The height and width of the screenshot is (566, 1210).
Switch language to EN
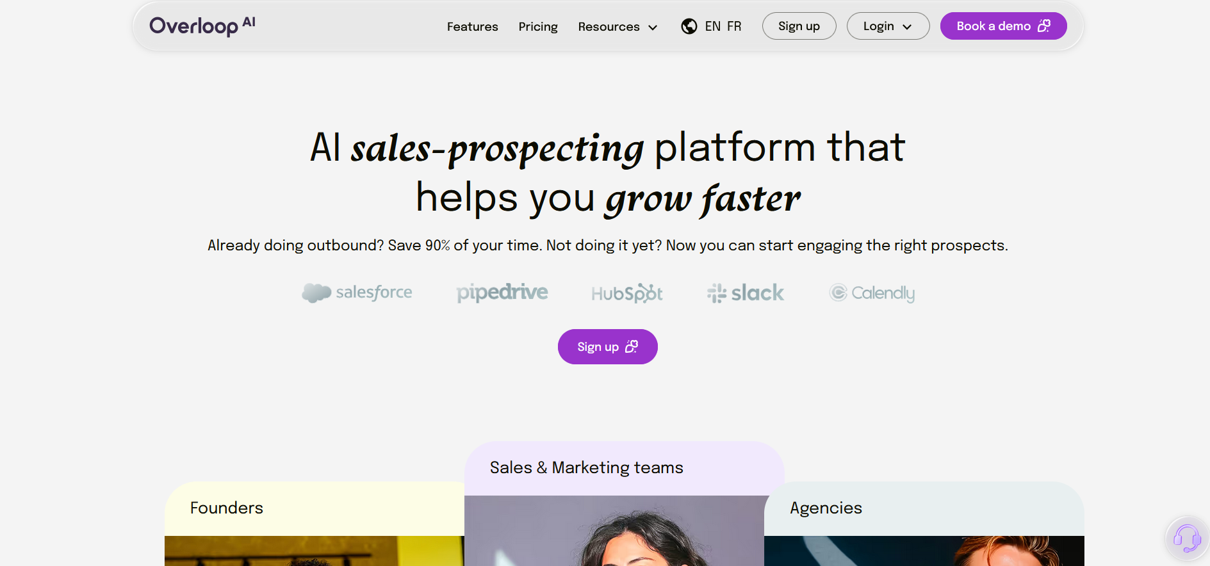tap(712, 26)
